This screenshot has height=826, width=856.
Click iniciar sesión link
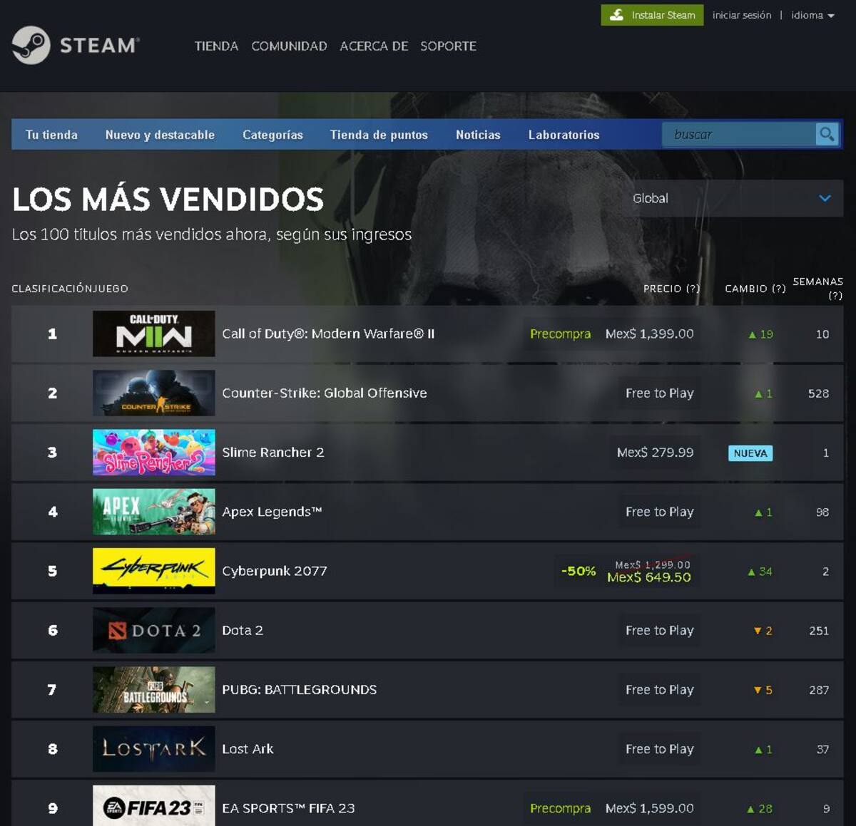(741, 15)
